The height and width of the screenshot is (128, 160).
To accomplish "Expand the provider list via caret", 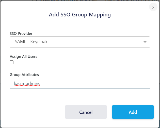I will click(x=145, y=42).
